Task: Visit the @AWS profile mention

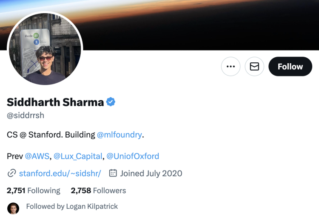Action: point(37,156)
